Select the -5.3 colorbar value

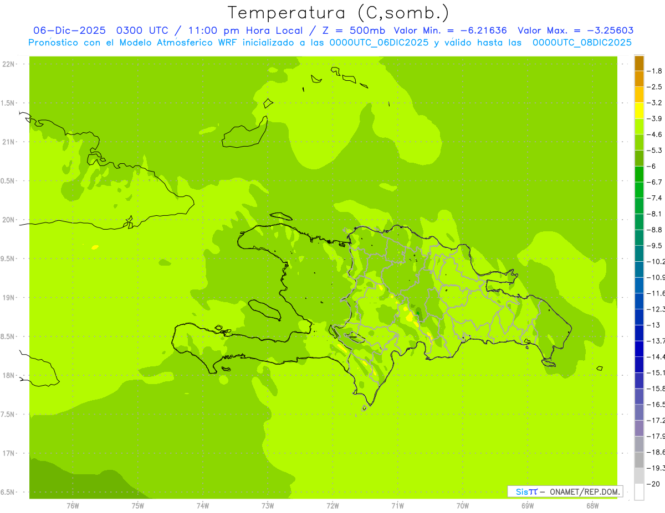pyautogui.click(x=654, y=150)
